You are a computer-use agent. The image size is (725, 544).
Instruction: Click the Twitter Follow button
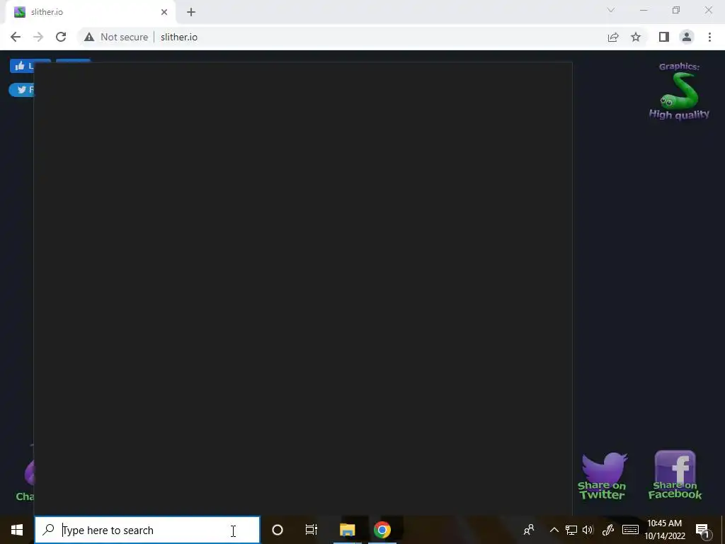[21, 90]
